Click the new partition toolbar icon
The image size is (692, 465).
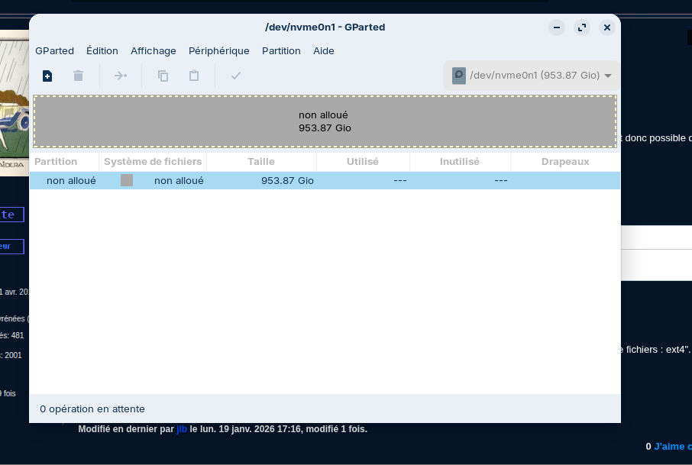(47, 76)
